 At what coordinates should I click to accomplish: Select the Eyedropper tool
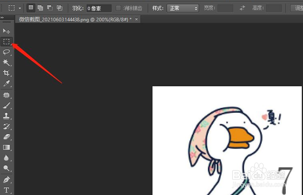tap(6, 83)
